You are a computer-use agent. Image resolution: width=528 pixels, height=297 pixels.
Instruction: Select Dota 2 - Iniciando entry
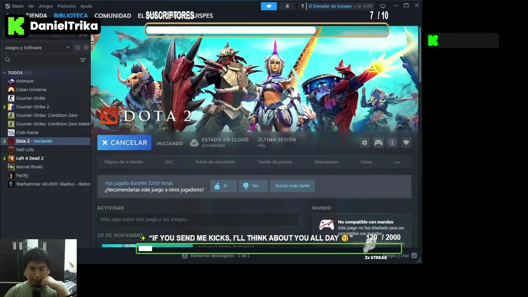[x=45, y=141]
